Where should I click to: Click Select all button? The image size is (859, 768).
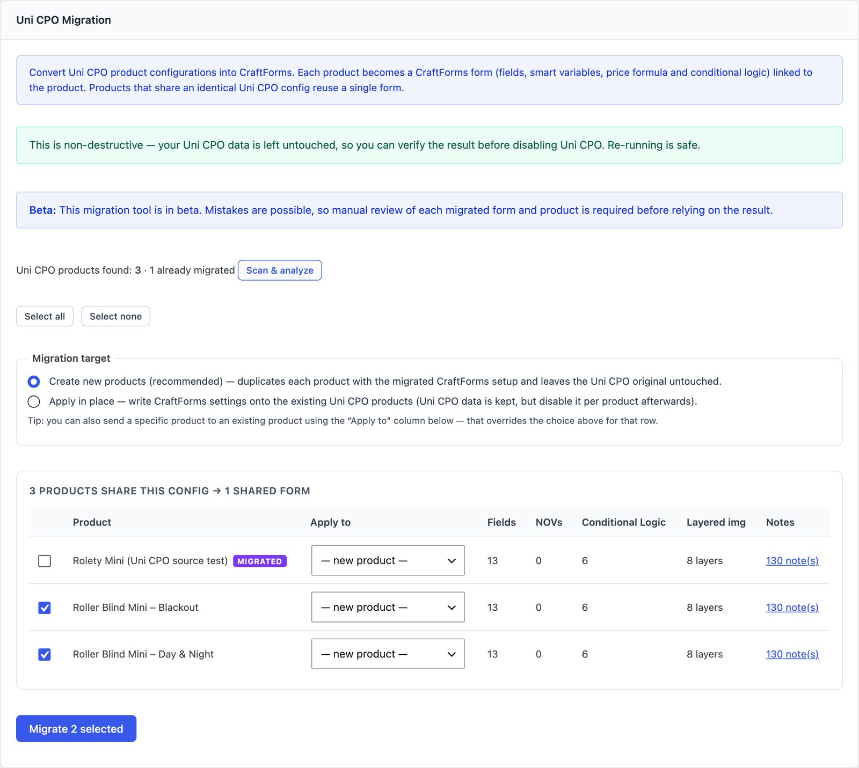point(45,317)
